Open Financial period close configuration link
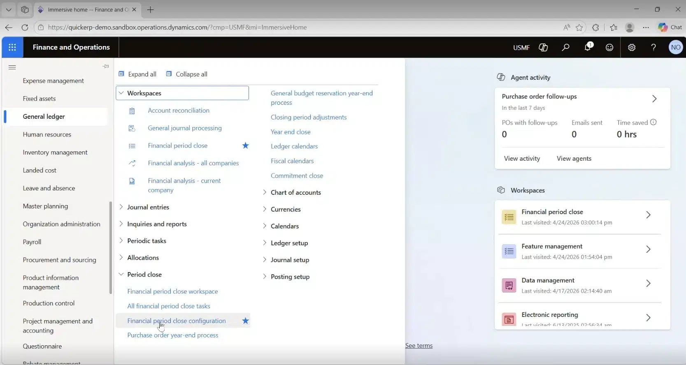Screen dimensions: 686x365 [x=177, y=321]
